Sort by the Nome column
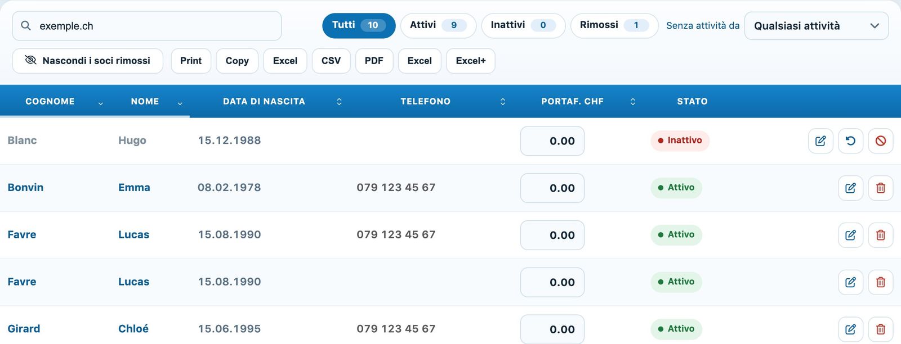Screen dimensions: 901x344 pos(150,101)
